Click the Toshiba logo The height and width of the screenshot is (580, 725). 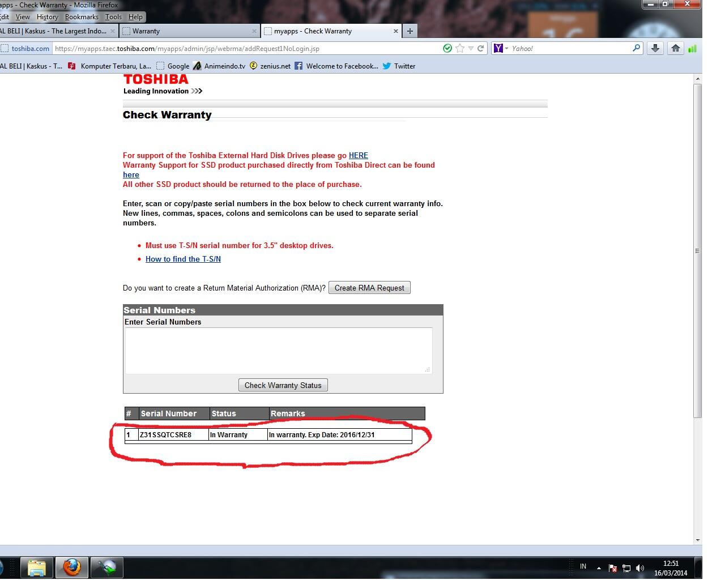tap(163, 84)
